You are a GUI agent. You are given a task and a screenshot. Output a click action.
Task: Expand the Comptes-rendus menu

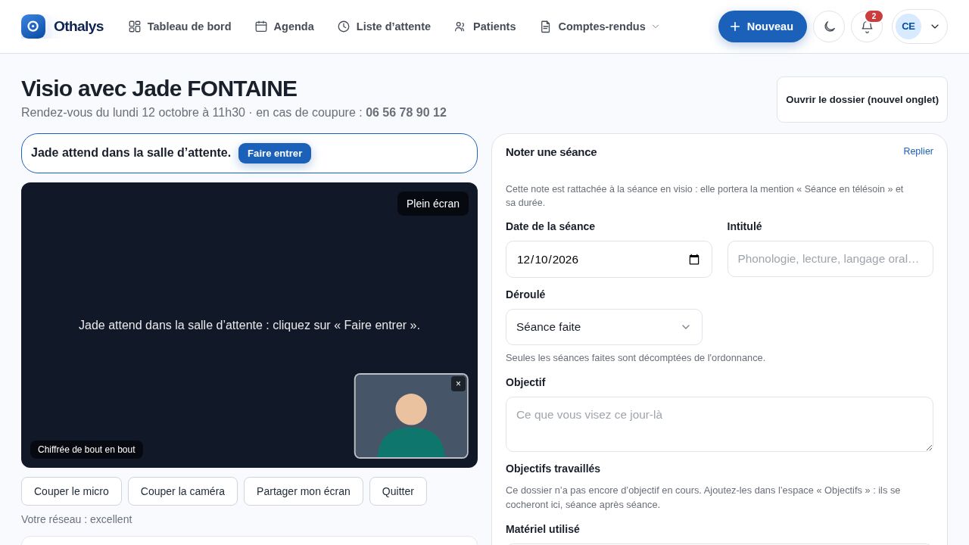point(600,26)
